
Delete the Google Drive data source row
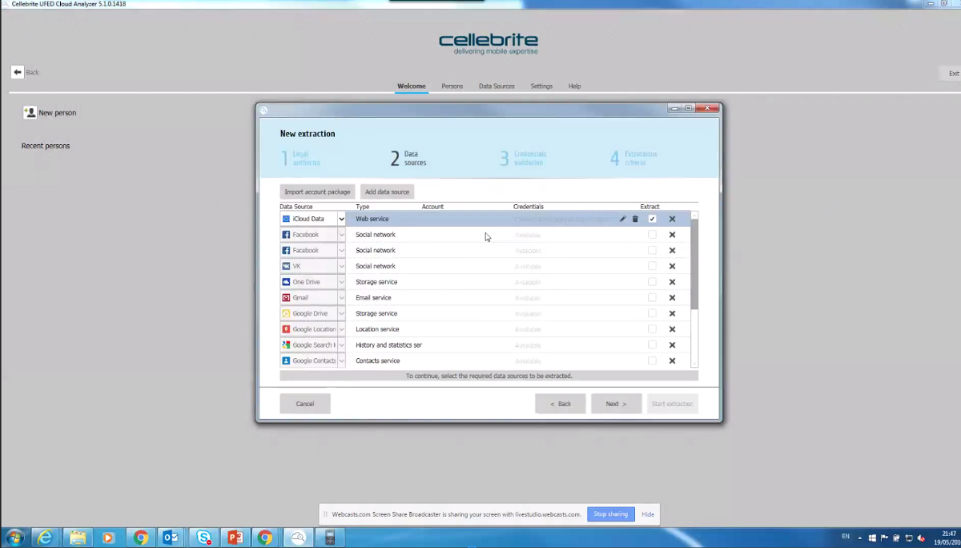pos(672,313)
